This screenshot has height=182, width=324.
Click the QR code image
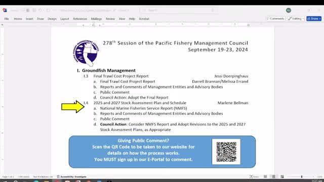pos(226,152)
